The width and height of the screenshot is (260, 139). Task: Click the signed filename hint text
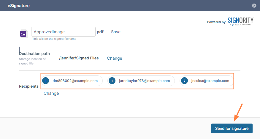54,39
